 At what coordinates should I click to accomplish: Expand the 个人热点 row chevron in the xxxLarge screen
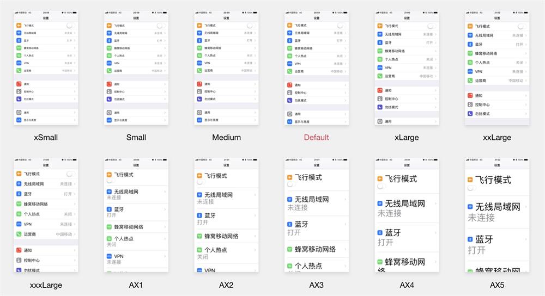[75, 214]
